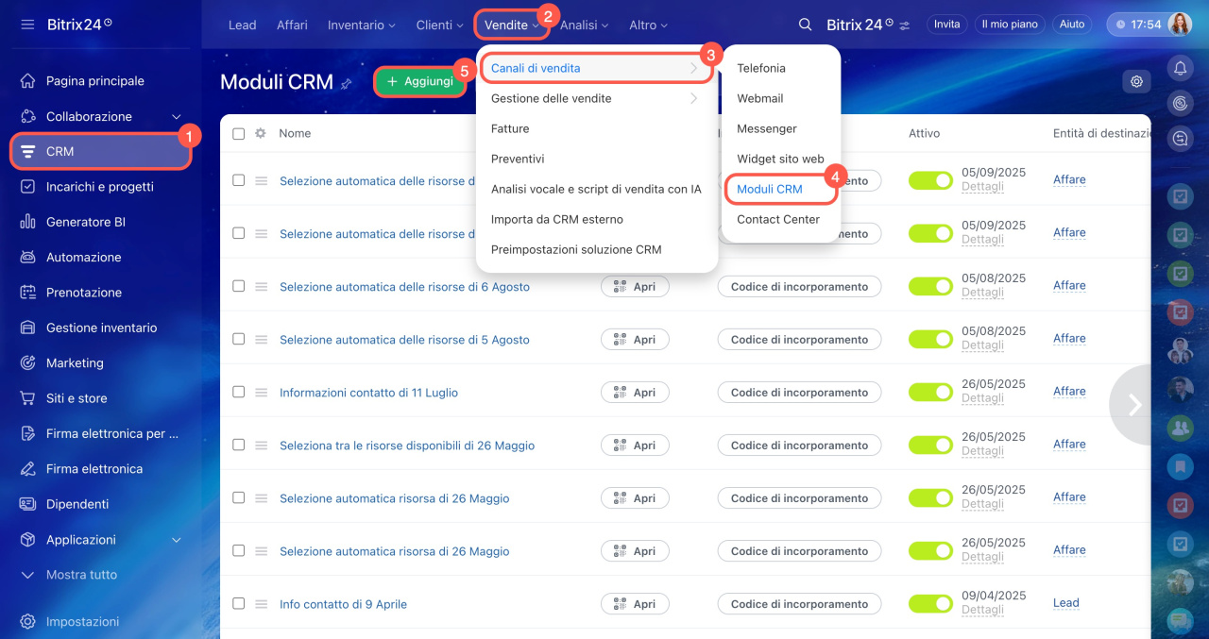Open notifications bell icon in right sidebar
Screen dimensions: 1209x639
coord(1179,68)
